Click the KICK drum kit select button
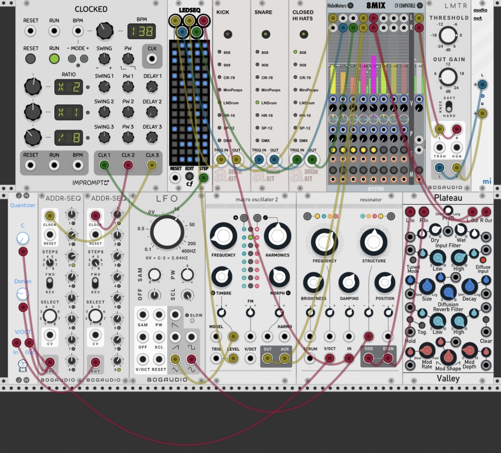The image size is (501, 453). pos(228,34)
